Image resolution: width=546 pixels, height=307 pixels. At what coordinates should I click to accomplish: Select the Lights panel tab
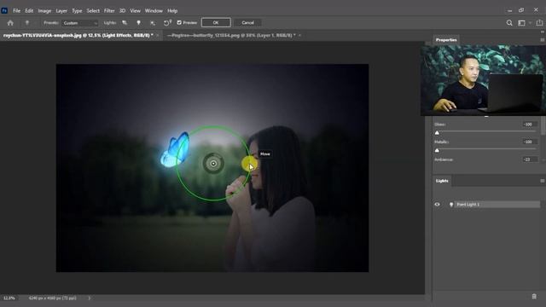pyautogui.click(x=442, y=181)
